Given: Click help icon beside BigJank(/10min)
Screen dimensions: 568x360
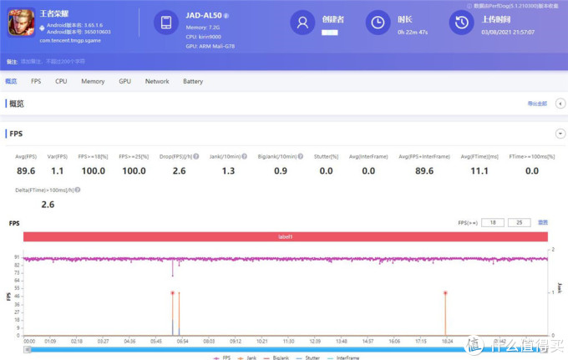Looking at the screenshot, I should coord(301,156).
